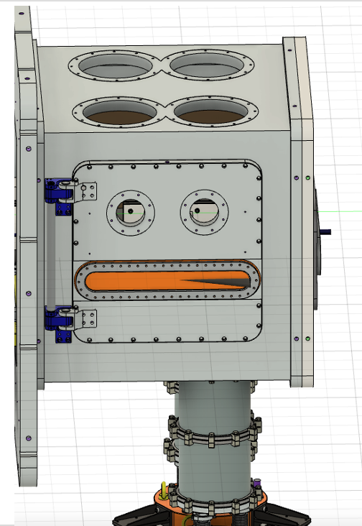Select the back-right round port on the chamber top
Screen dimensions: 362x526
coord(207,65)
